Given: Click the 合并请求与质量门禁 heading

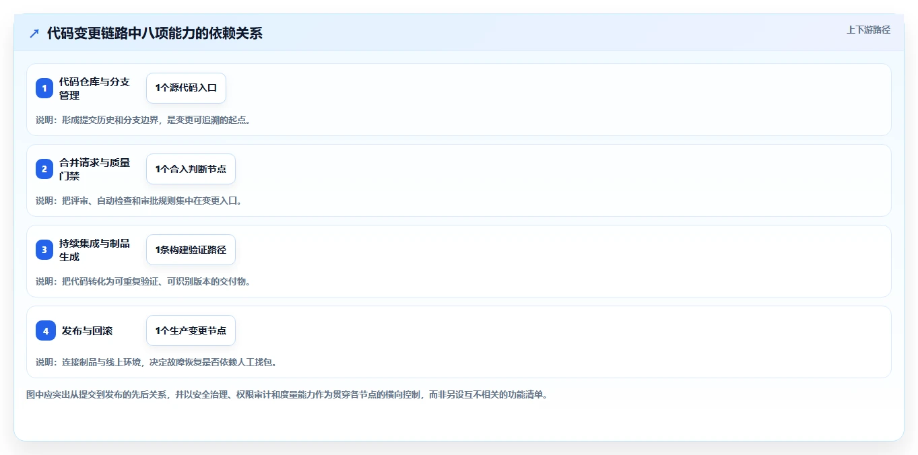Looking at the screenshot, I should (x=94, y=169).
